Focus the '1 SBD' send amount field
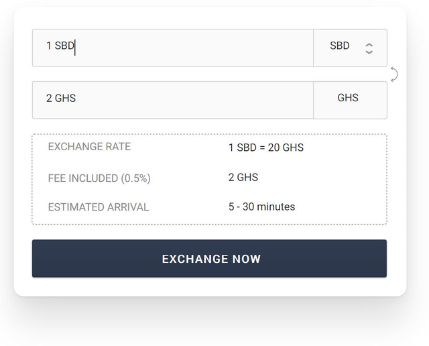Viewport: 429px width, 346px height. [x=173, y=48]
